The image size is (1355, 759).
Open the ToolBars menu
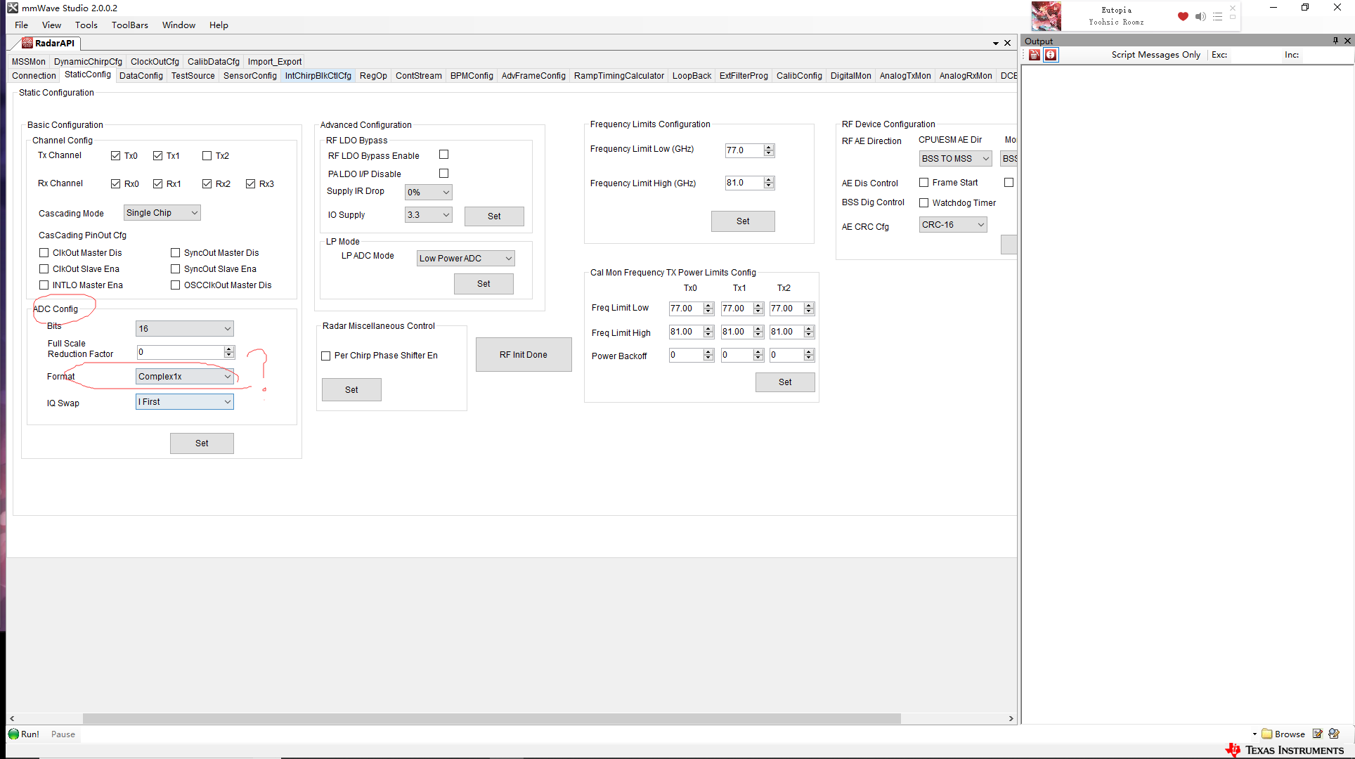tap(129, 25)
